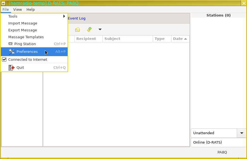Click the Quit door icon
Screen dimensions: 247x159
tap(11, 68)
